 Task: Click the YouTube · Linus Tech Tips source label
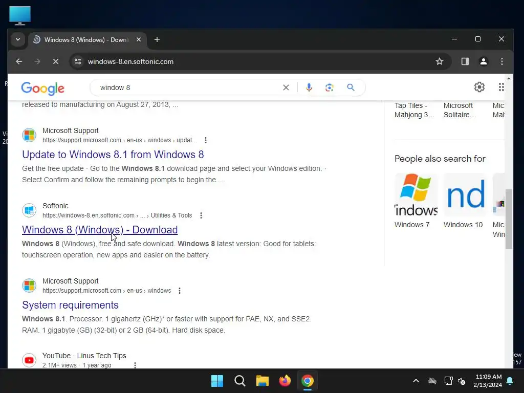[84, 356]
